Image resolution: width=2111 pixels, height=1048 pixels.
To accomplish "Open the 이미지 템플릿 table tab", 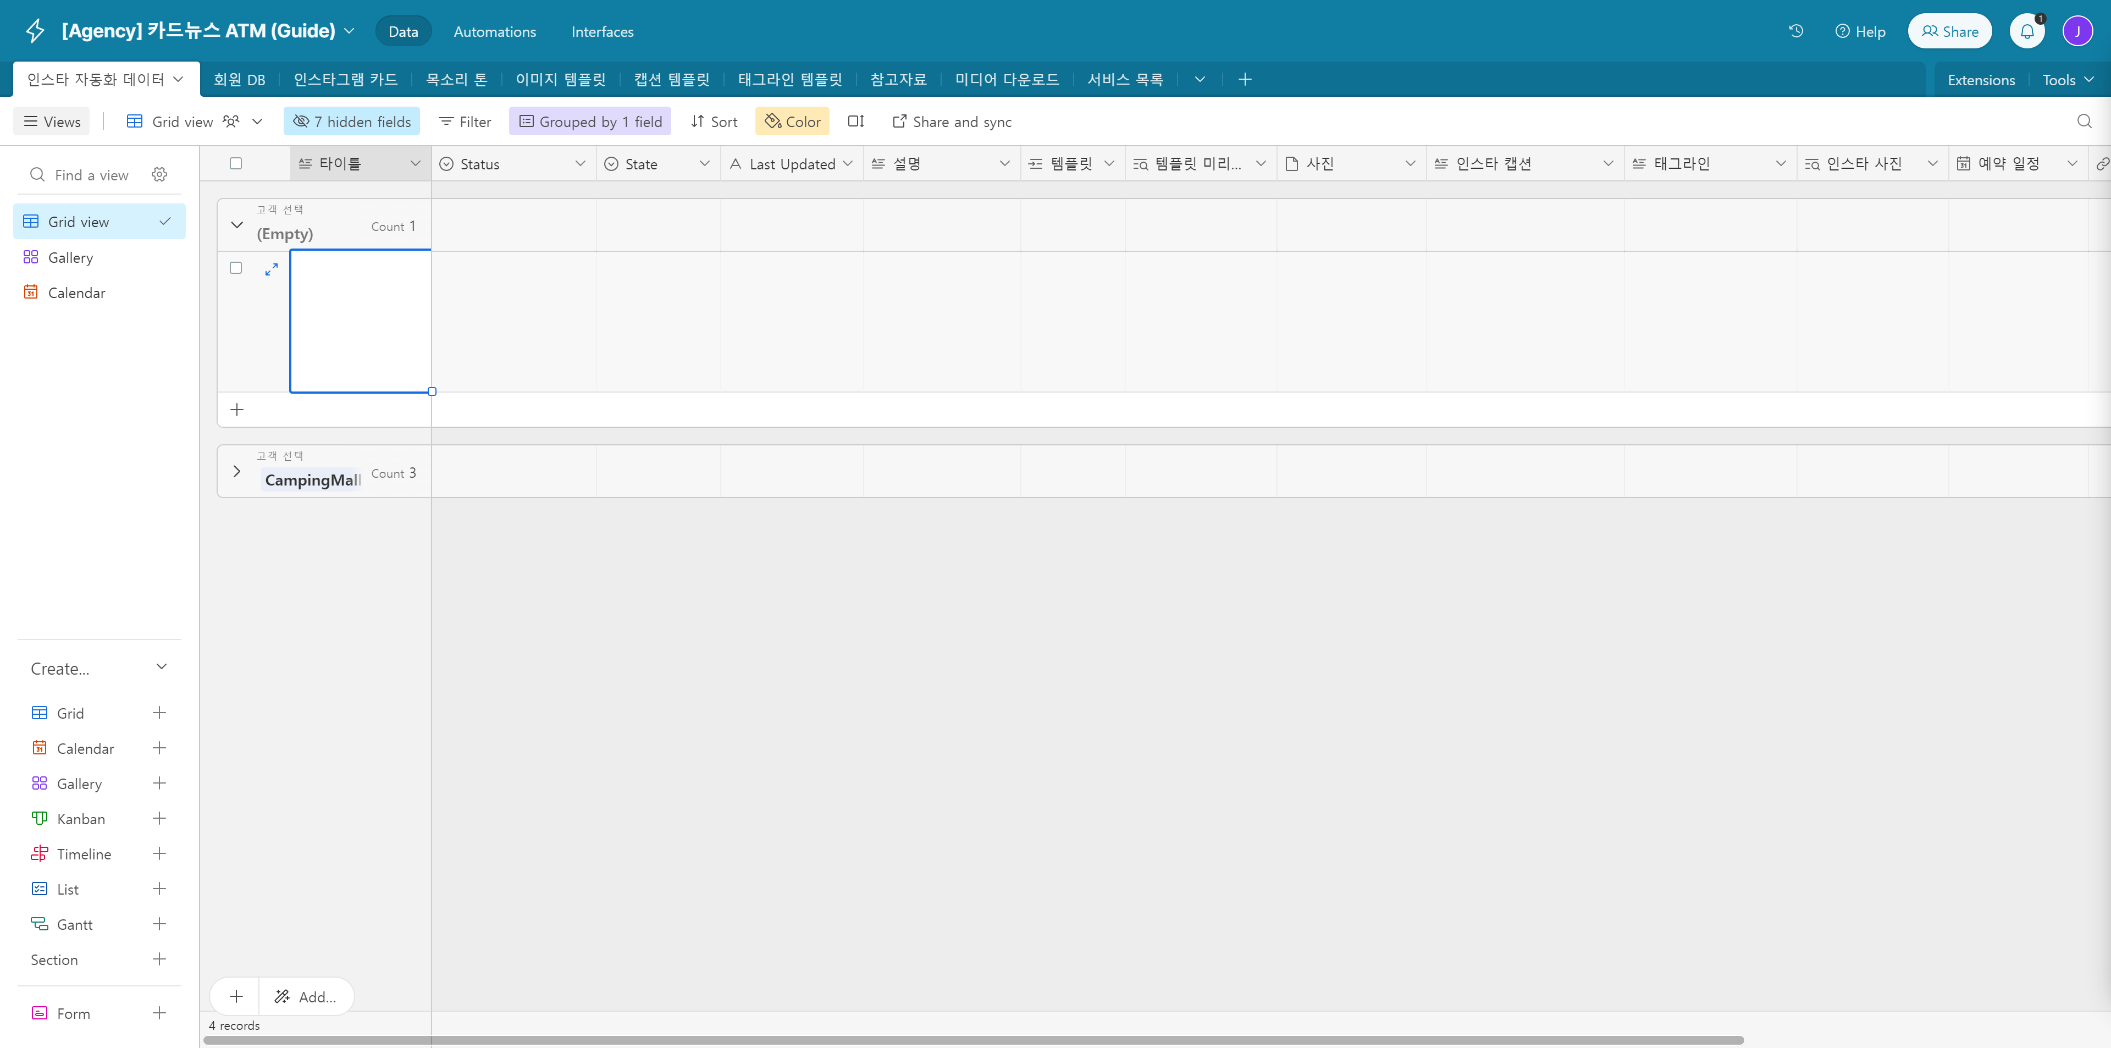I will (561, 80).
